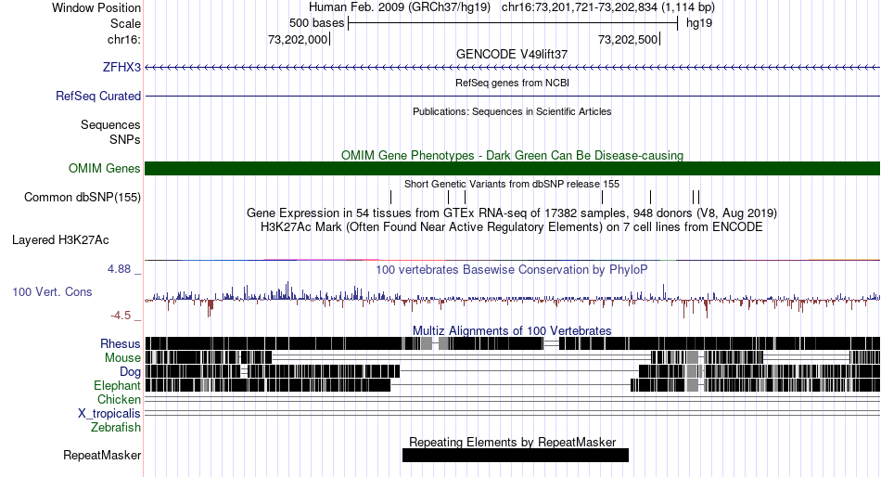Click Publications: Sequences in Scientific Articles title
This screenshot has width=881, height=477.
coord(512,111)
